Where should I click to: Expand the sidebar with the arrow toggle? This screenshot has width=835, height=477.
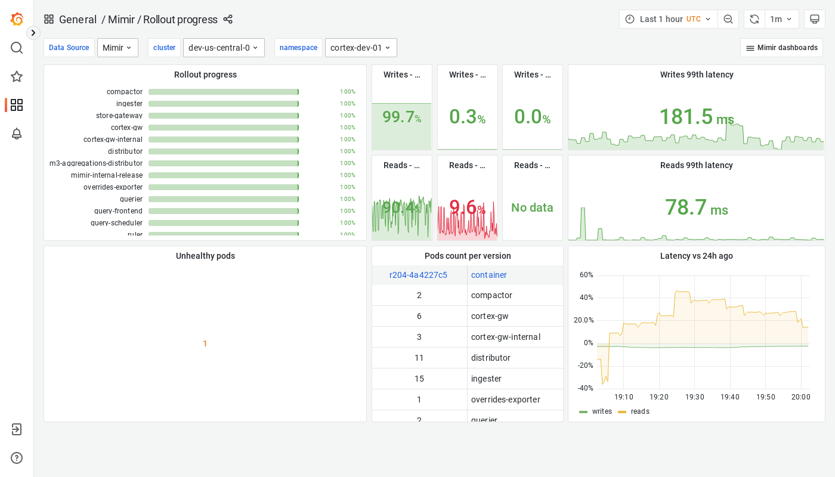[33, 32]
